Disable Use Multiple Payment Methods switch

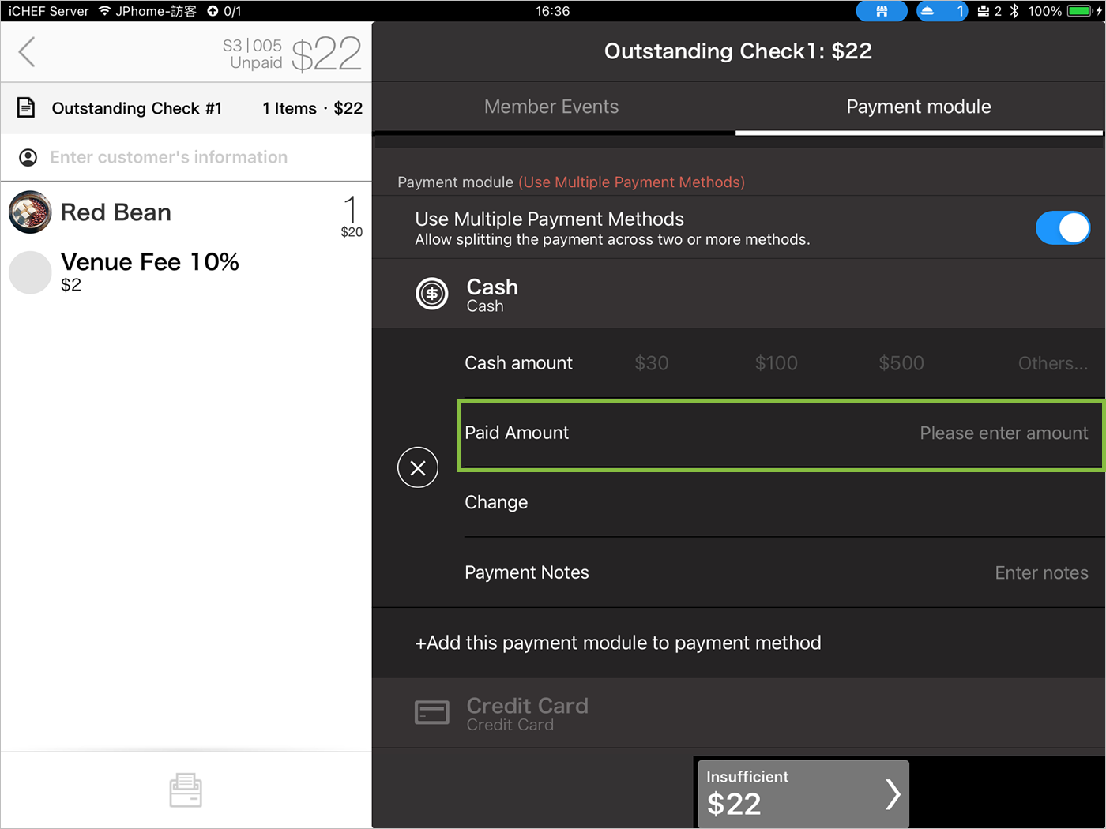pos(1062,228)
